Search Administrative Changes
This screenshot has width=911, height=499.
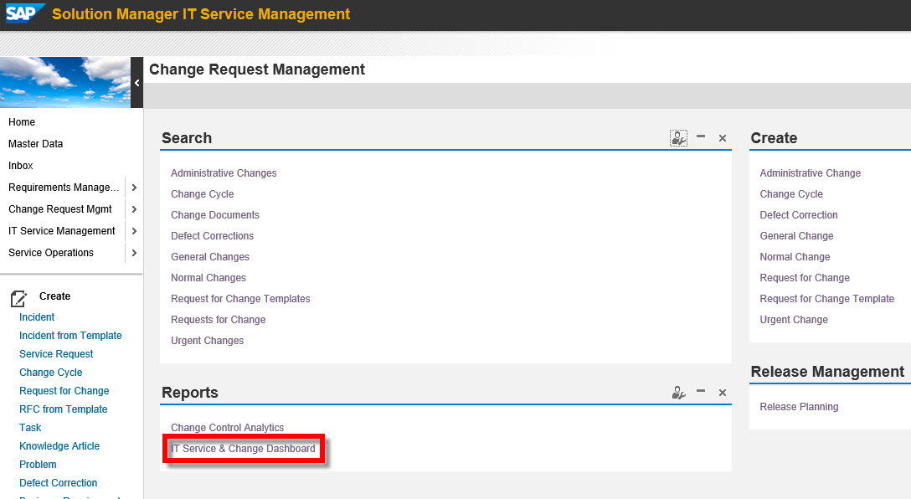tap(224, 173)
